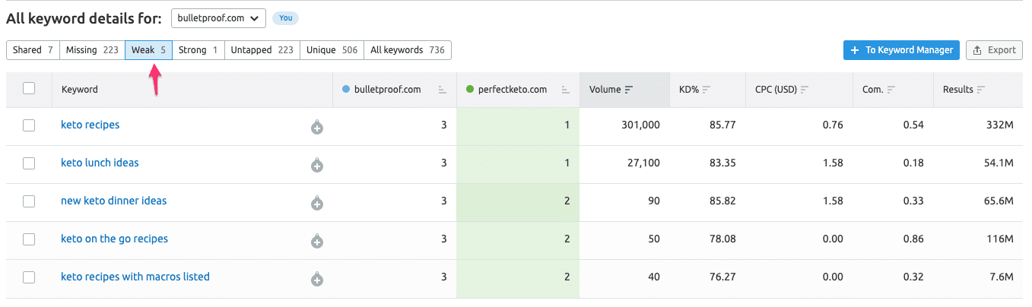Screen dimensions: 1032x307
Task: Sort by Com. column icon
Action: point(891,90)
